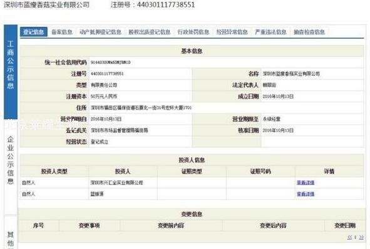Select page number 1 in 变更信息 pagination
Screen dimensions: 370x249
pyautogui.click(x=356, y=237)
